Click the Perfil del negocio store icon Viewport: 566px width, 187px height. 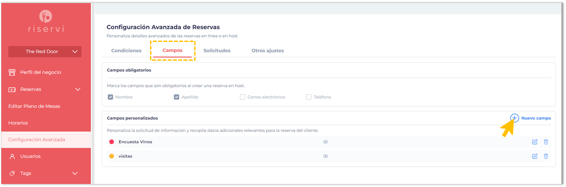12,73
